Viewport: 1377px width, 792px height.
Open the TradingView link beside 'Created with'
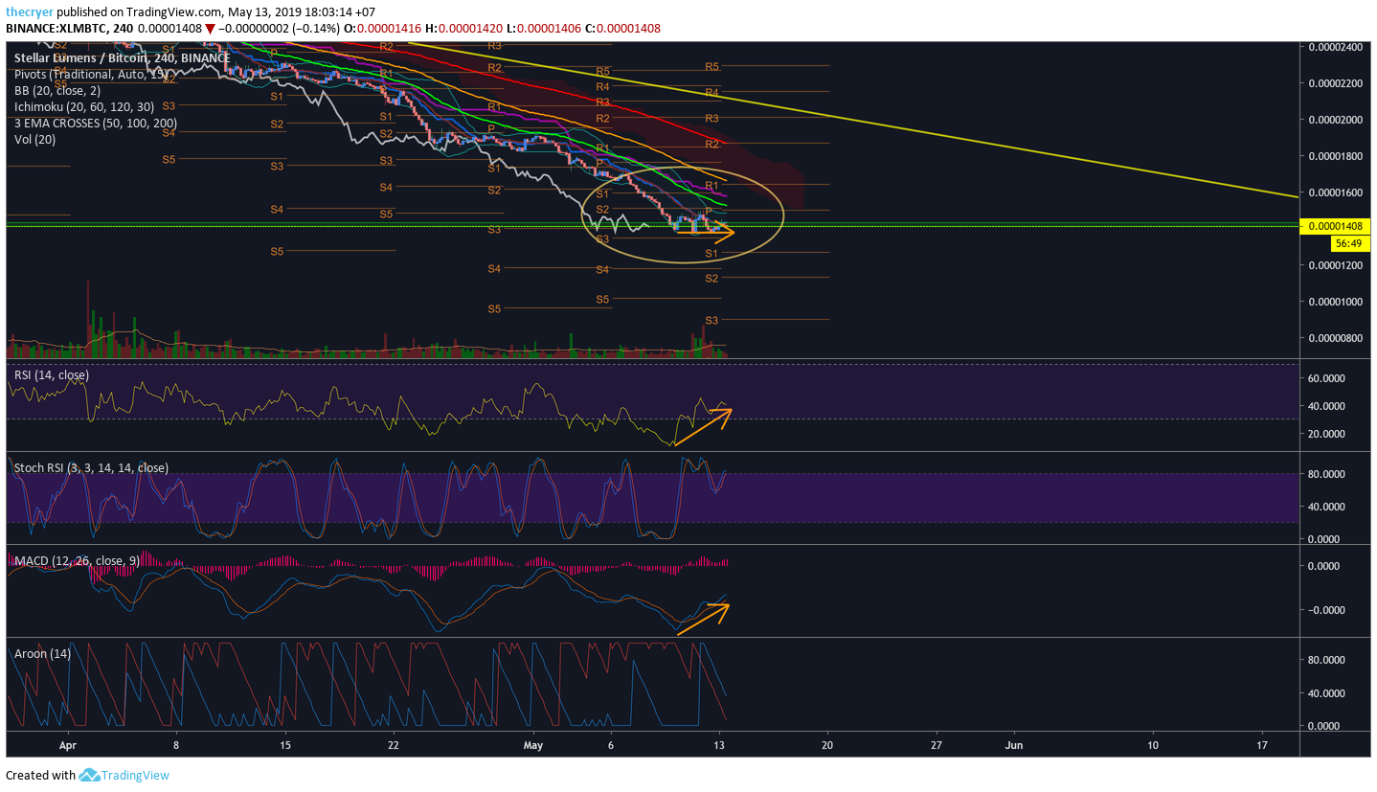(135, 775)
